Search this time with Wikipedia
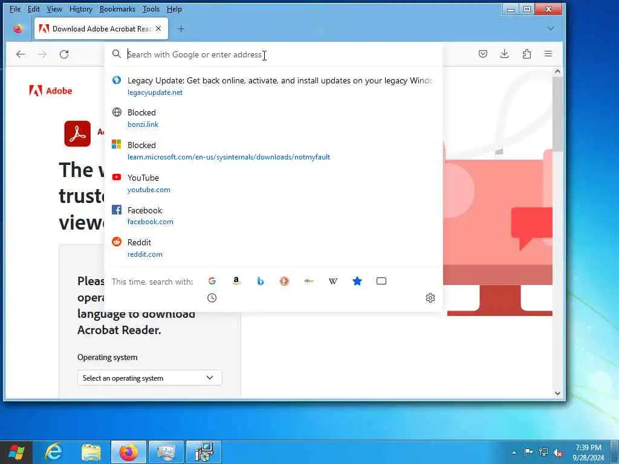 [x=333, y=281]
